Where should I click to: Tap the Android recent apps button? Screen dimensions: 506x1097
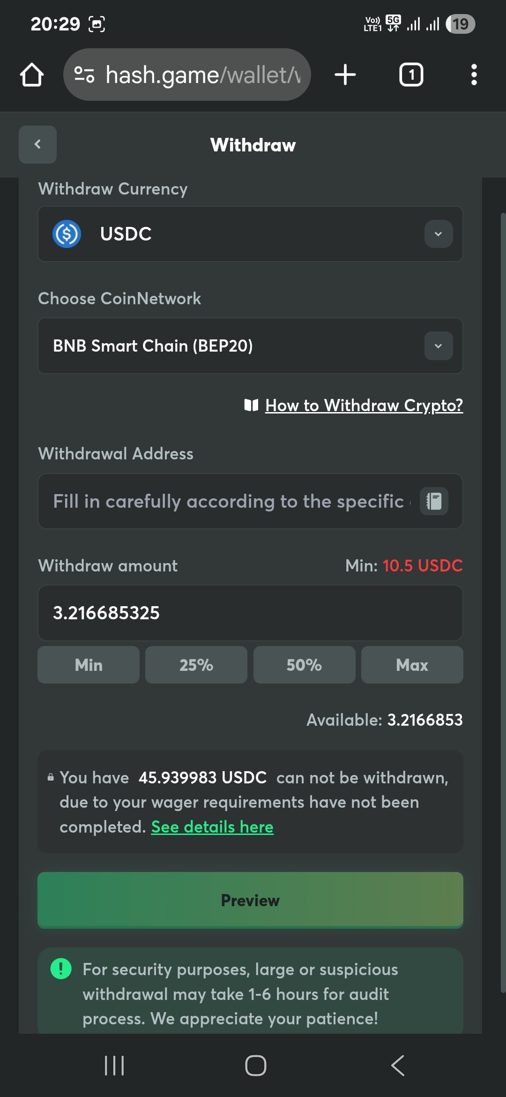pyautogui.click(x=114, y=1065)
